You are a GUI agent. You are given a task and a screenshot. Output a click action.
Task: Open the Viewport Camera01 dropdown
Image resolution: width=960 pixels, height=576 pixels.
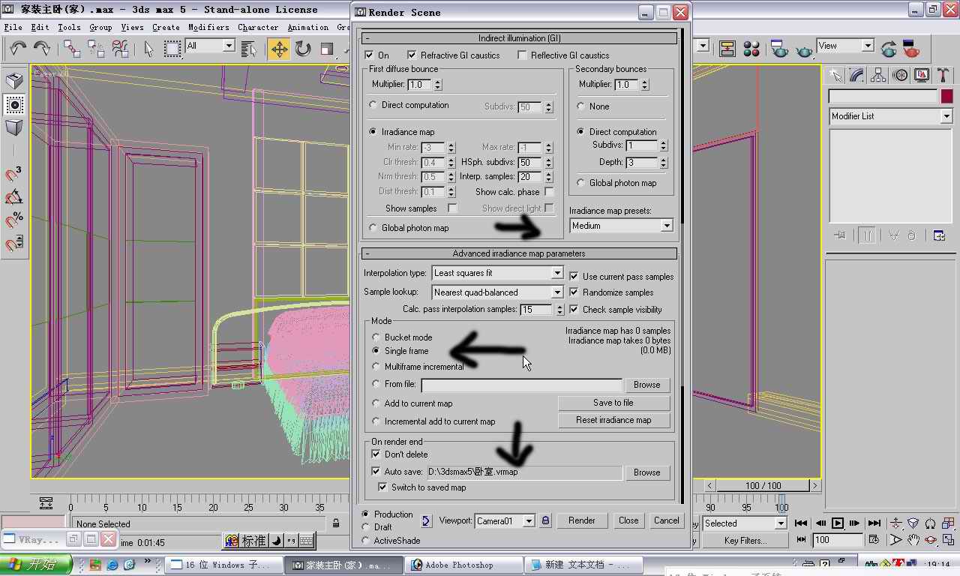coord(505,520)
